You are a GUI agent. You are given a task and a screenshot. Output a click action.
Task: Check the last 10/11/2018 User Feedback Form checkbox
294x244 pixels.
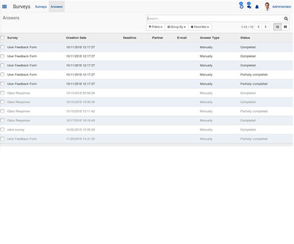click(x=2, y=84)
